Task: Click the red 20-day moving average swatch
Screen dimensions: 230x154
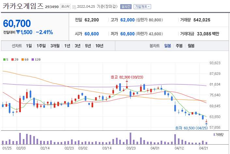Action: click(x=12, y=59)
